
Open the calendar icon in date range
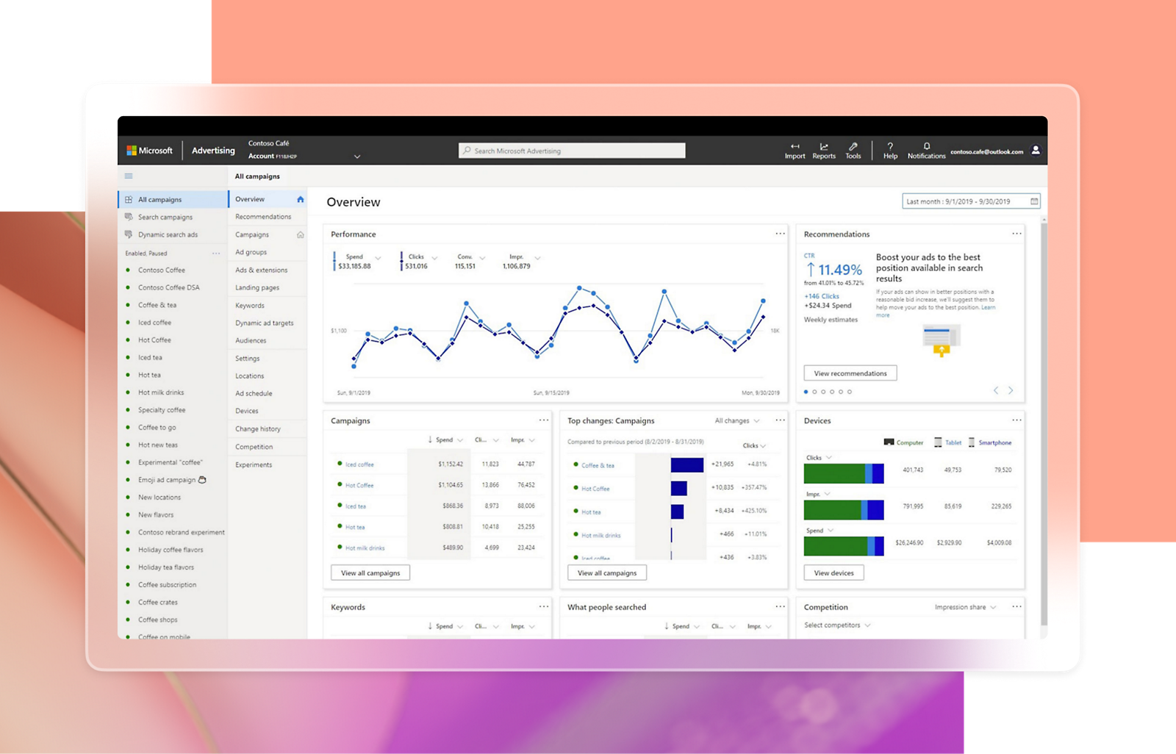click(x=1034, y=201)
